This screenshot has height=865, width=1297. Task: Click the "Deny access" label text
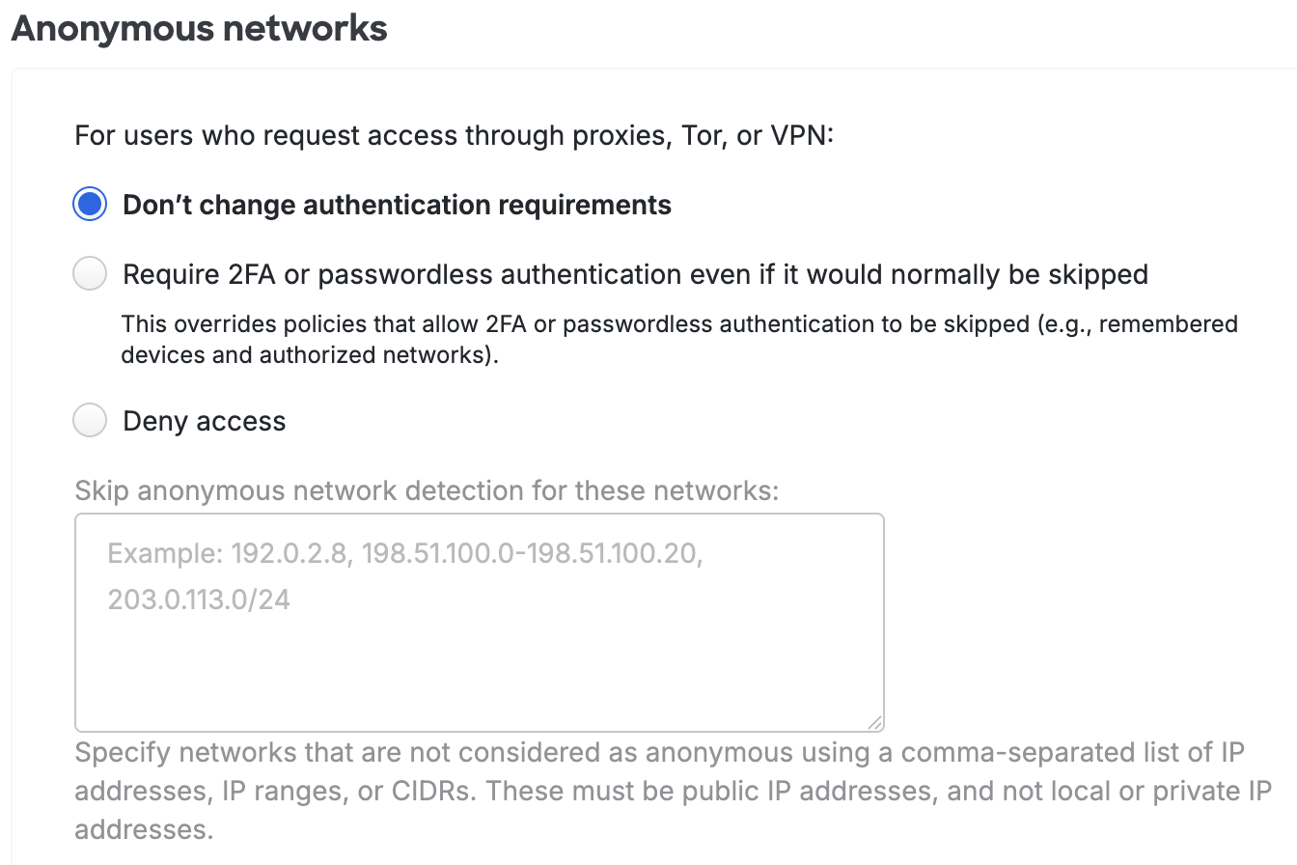pyautogui.click(x=204, y=421)
